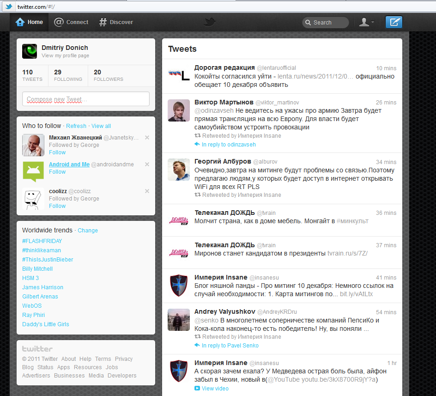Click the reply arrow icon for odinzavseh
436x396 pixels.
point(197,144)
